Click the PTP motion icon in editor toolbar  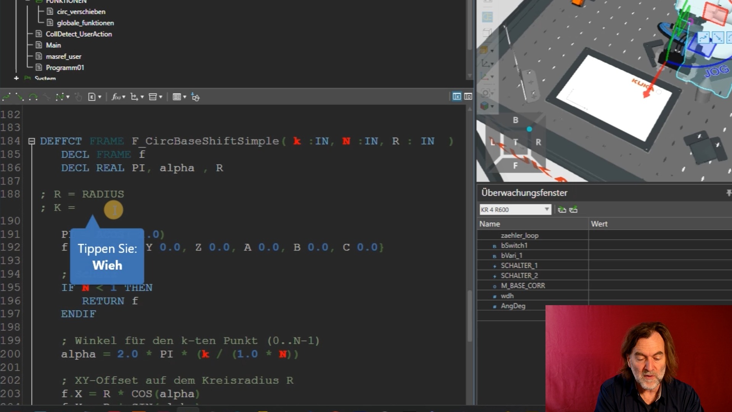tap(6, 97)
